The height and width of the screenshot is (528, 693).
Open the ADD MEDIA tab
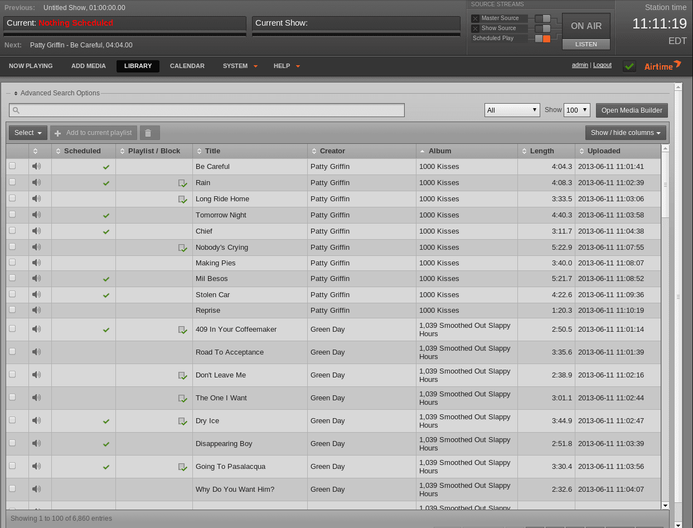[89, 66]
